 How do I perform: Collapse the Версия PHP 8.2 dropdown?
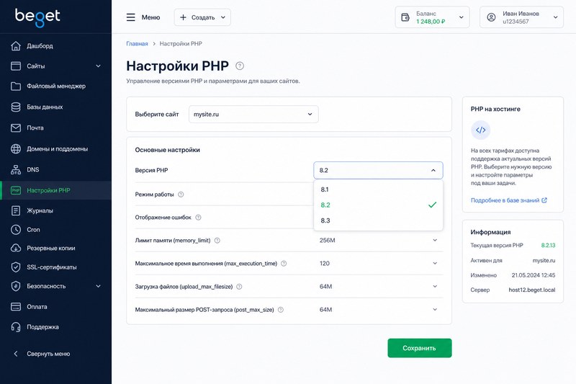coord(378,170)
